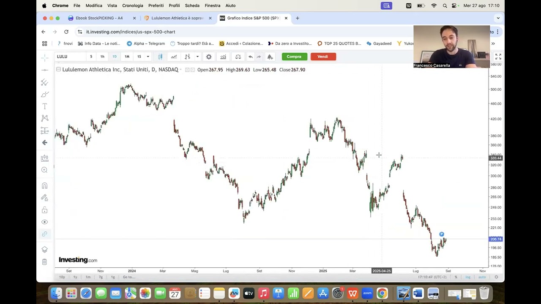
Task: Click the blue P marker on chart
Action: pyautogui.click(x=442, y=234)
